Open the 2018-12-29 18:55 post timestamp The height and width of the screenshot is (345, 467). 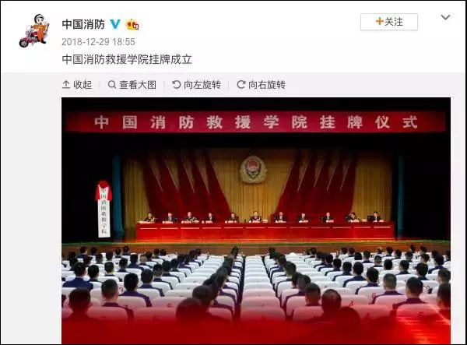click(98, 42)
